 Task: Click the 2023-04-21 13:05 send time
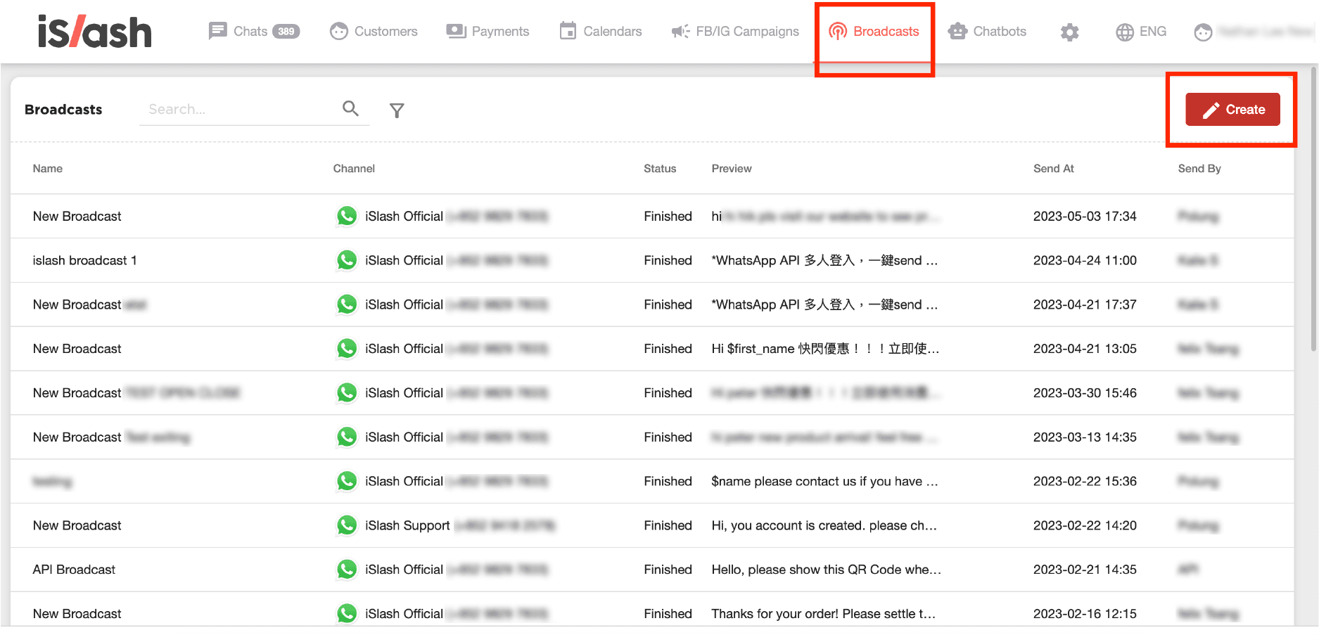click(1085, 349)
